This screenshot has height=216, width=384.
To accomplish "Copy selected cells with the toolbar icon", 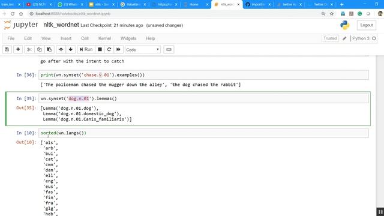I will pos(39,49).
